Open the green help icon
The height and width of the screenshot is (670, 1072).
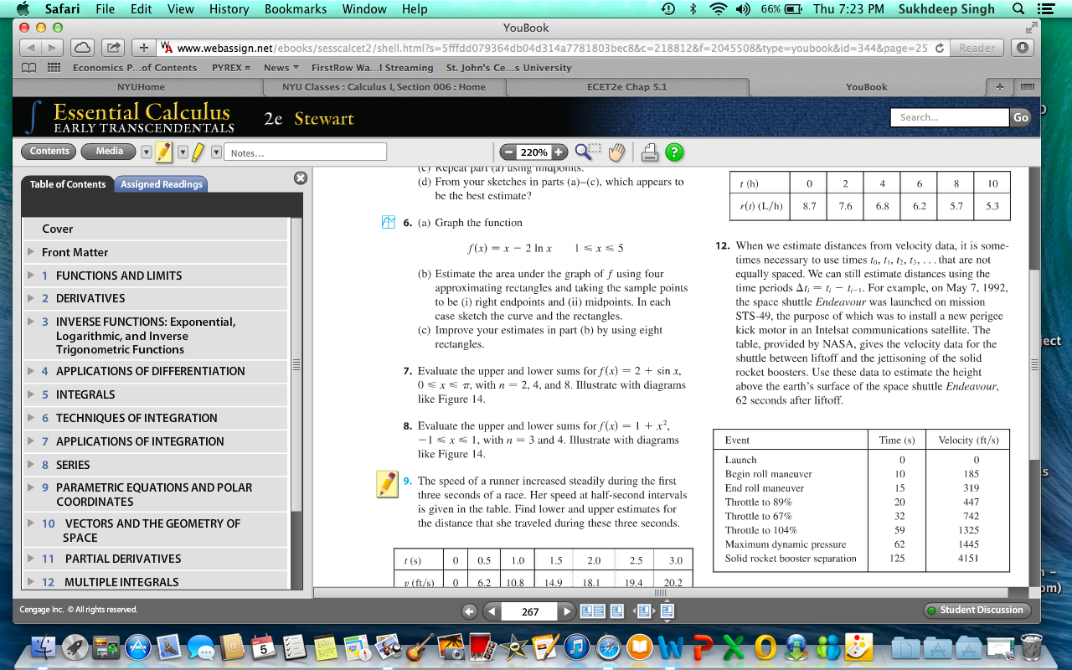click(674, 152)
